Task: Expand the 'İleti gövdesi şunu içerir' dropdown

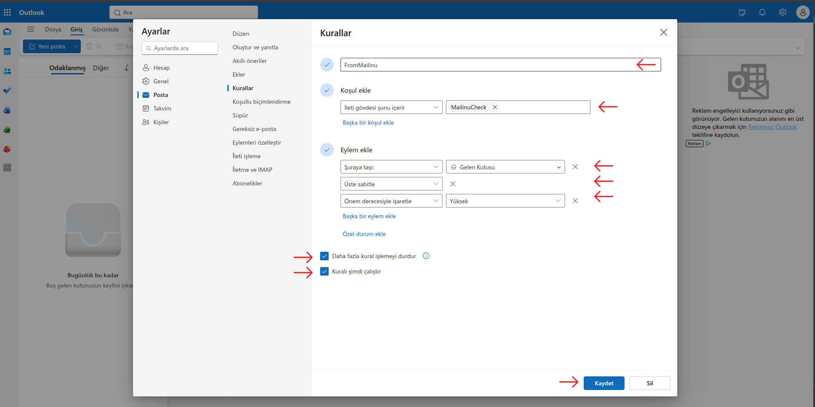Action: tap(392, 107)
